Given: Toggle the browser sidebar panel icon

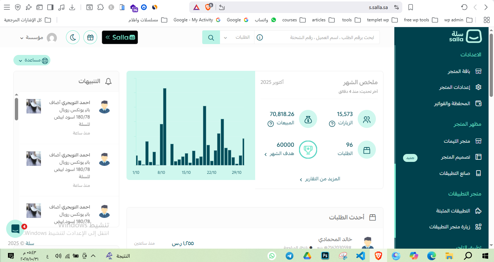Looking at the screenshot, I should click(50, 7).
